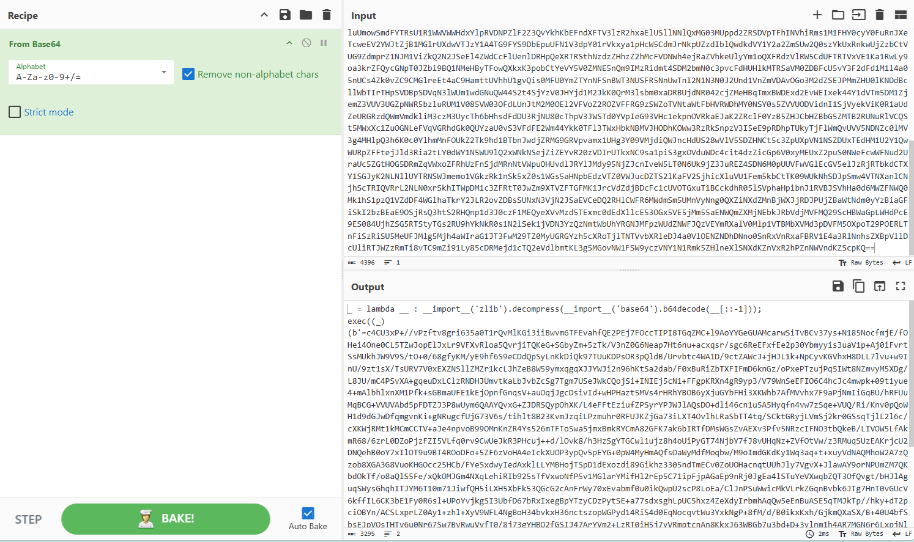
Task: Disable the From Base64 operation
Action: coord(307,43)
